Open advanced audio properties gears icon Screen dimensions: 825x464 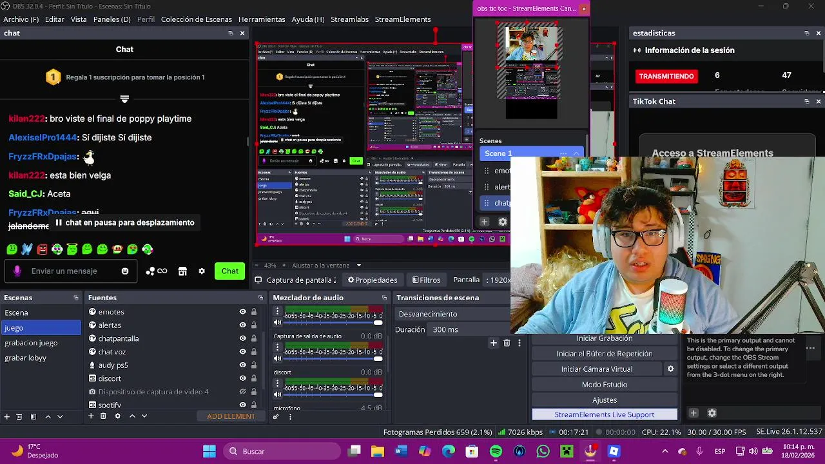[x=276, y=416]
